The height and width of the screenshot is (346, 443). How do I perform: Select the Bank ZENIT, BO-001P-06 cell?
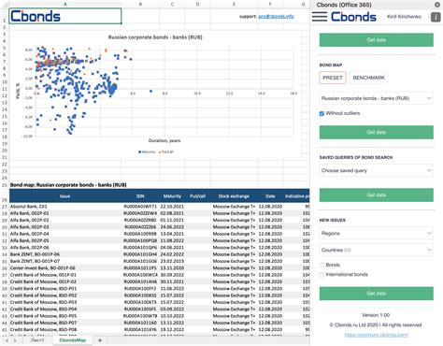click(65, 254)
